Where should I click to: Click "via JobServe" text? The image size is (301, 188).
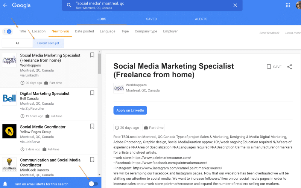(30, 142)
